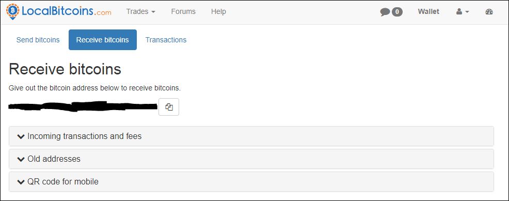Expand the QR code for mobile section

point(251,181)
